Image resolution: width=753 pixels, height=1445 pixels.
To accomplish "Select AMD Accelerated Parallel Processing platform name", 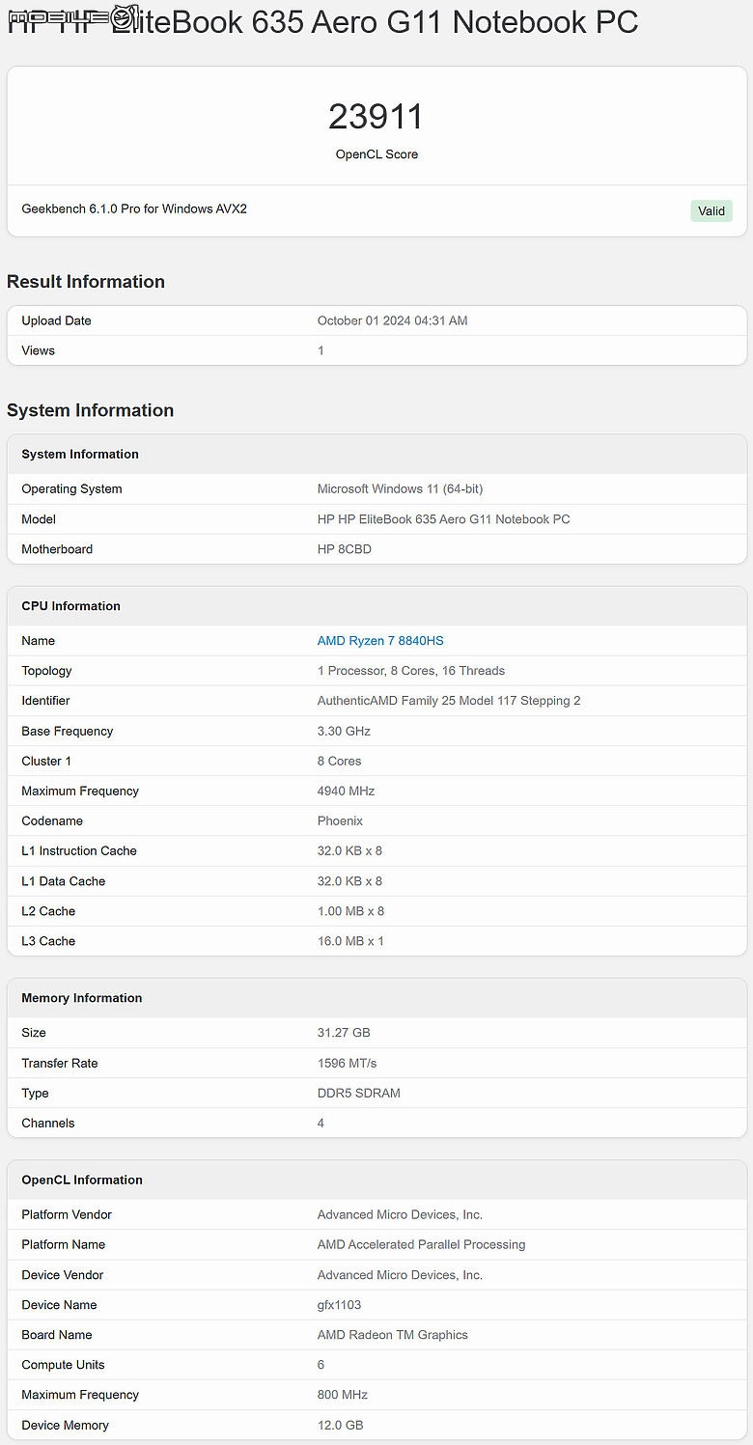I will 421,1245.
